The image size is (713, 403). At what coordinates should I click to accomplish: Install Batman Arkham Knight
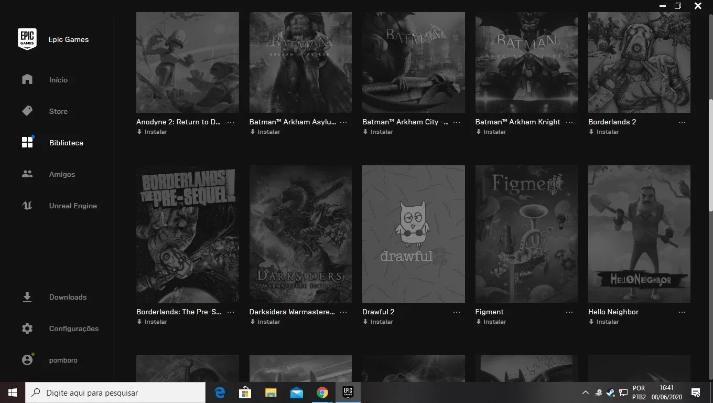[x=491, y=132]
